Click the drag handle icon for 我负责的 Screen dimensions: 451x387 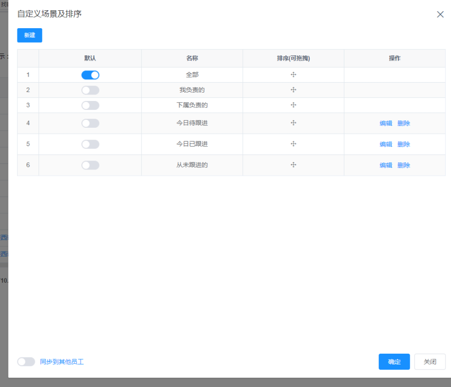(293, 90)
